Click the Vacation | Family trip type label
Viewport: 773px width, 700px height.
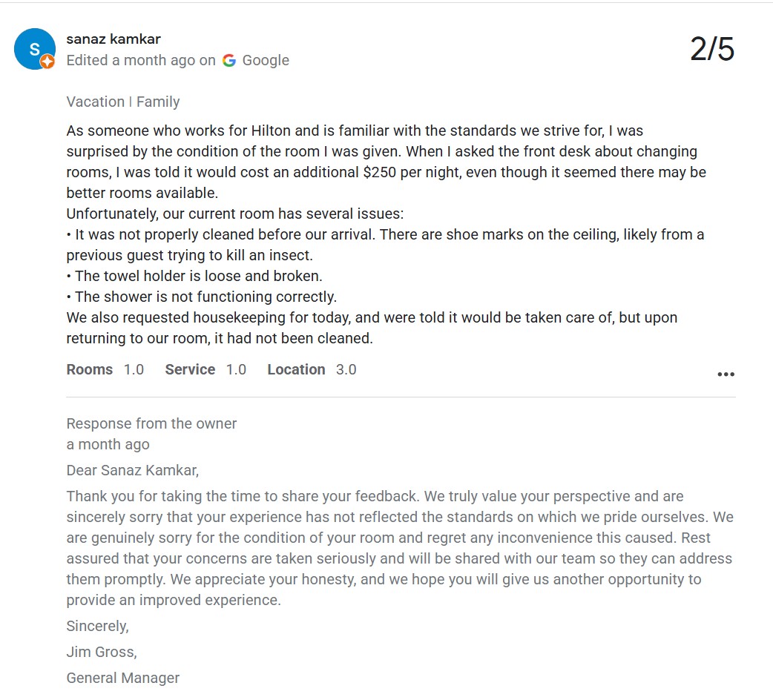point(122,102)
